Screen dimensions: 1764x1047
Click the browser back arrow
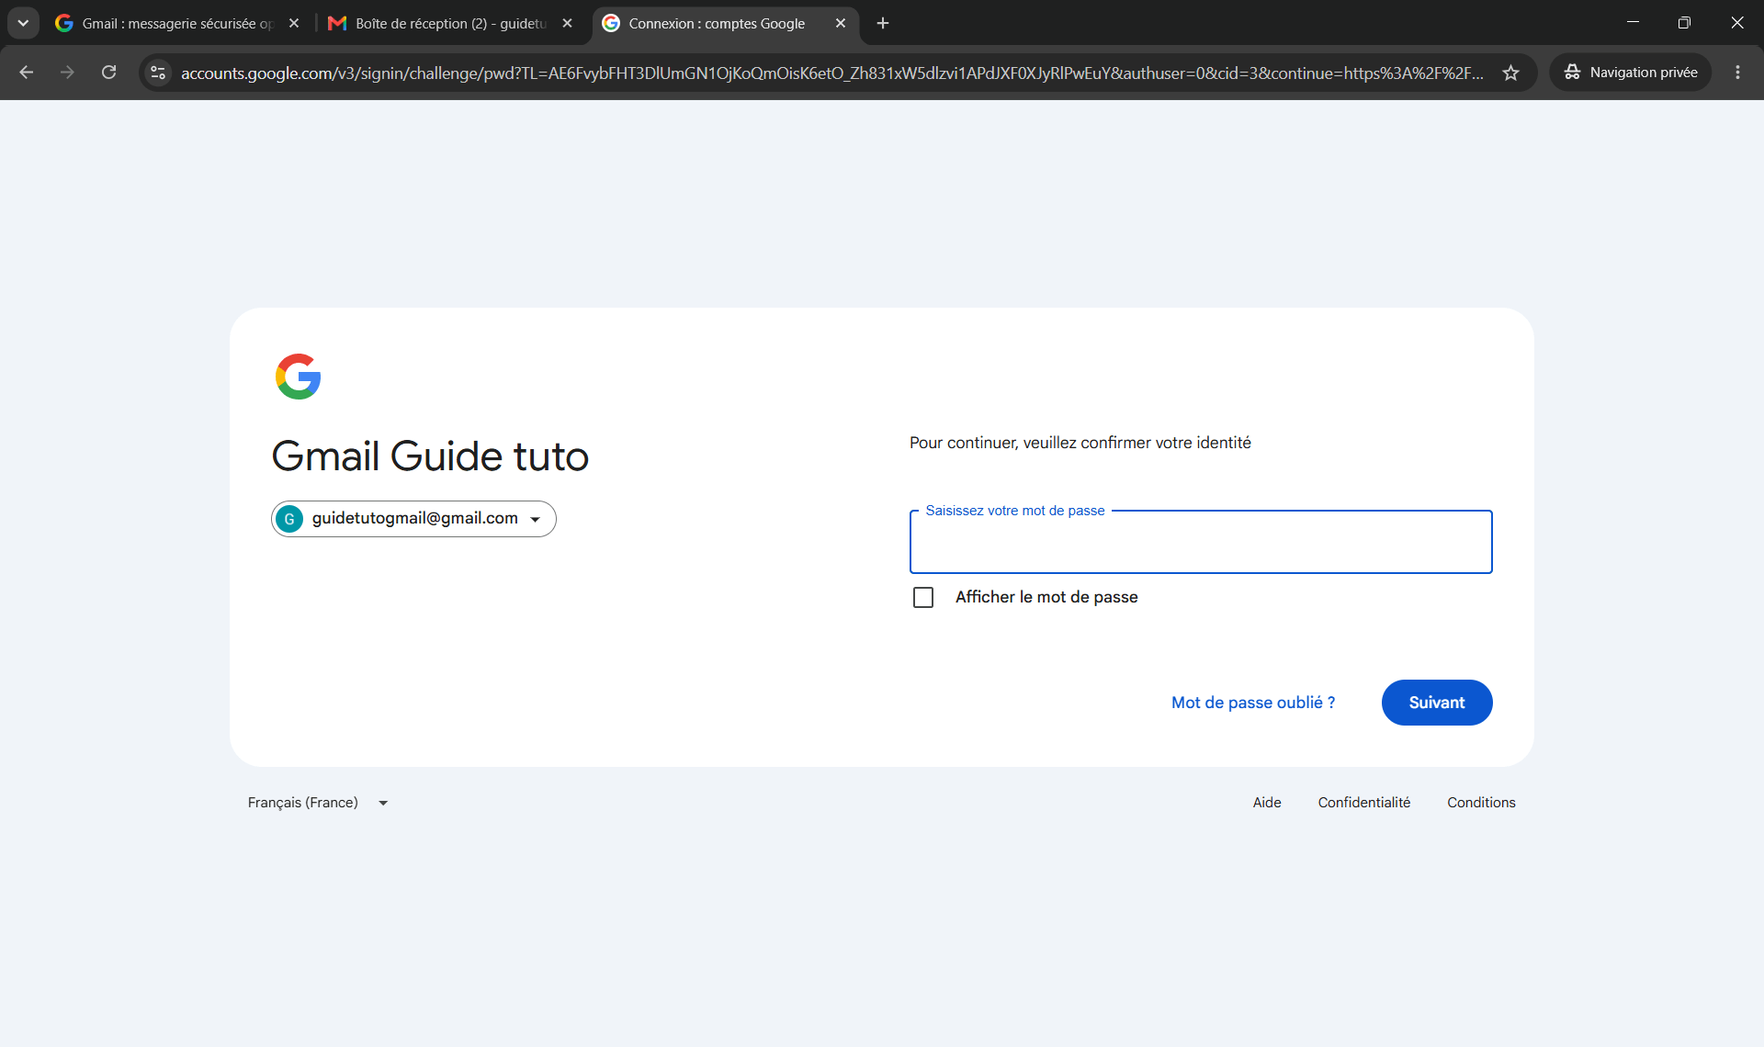tap(27, 73)
